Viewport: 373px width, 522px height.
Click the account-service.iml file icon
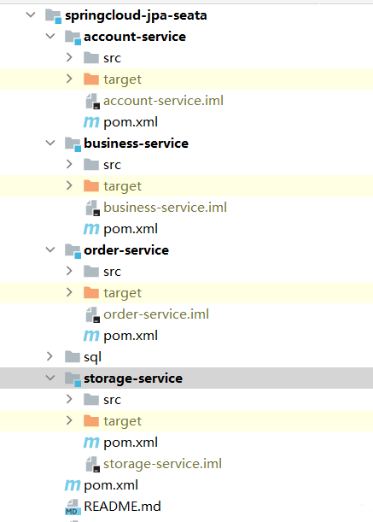(92, 101)
